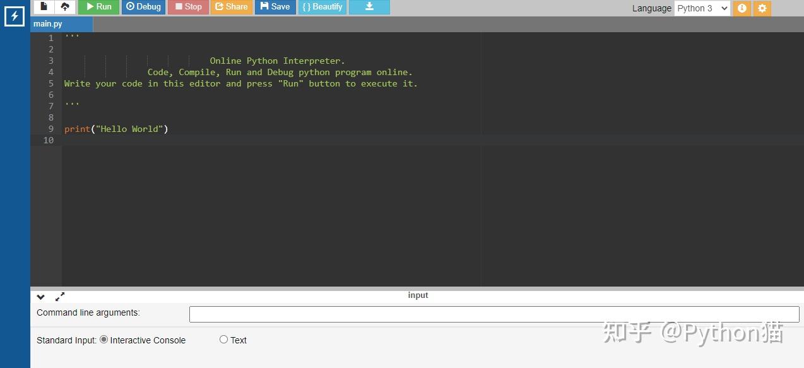Screen dimensions: 804x368
Task: Save the main.py file
Action: point(275,7)
